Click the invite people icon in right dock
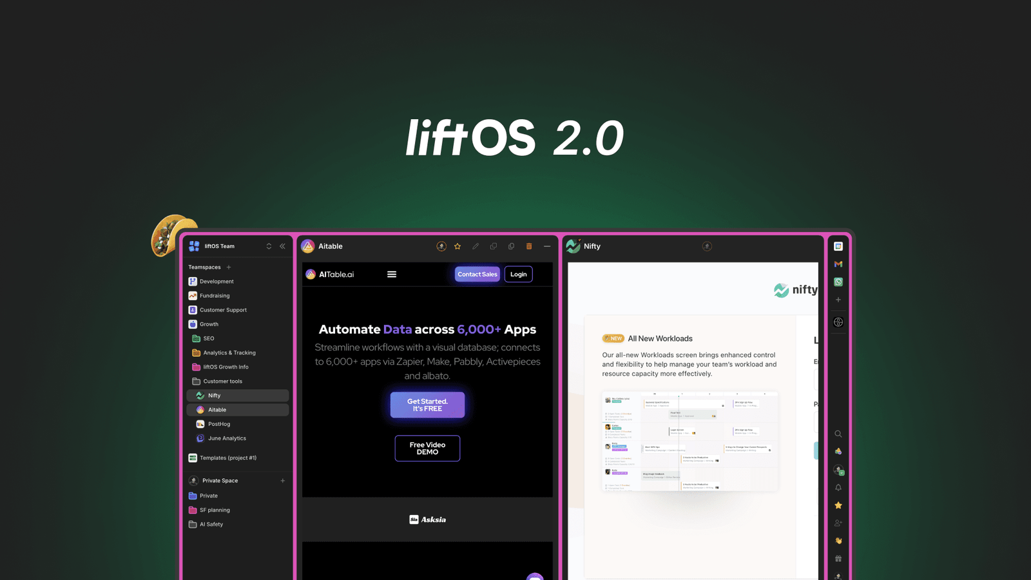This screenshot has width=1031, height=580. (x=838, y=523)
